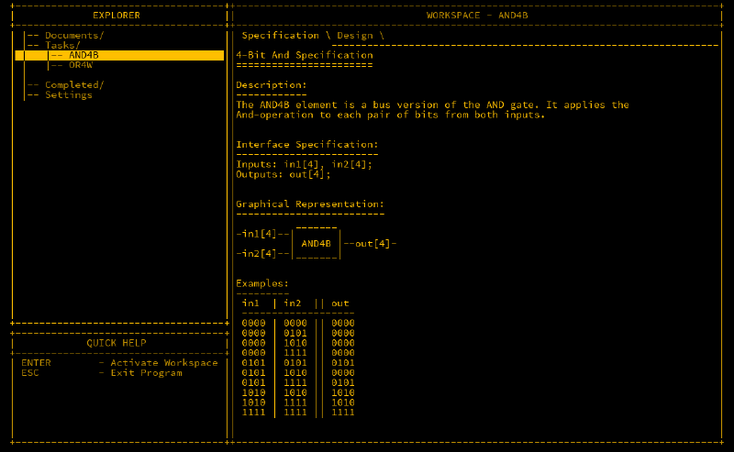Click the 0101 1111 0101 example row
Image resolution: width=734 pixels, height=452 pixels.
tap(298, 382)
